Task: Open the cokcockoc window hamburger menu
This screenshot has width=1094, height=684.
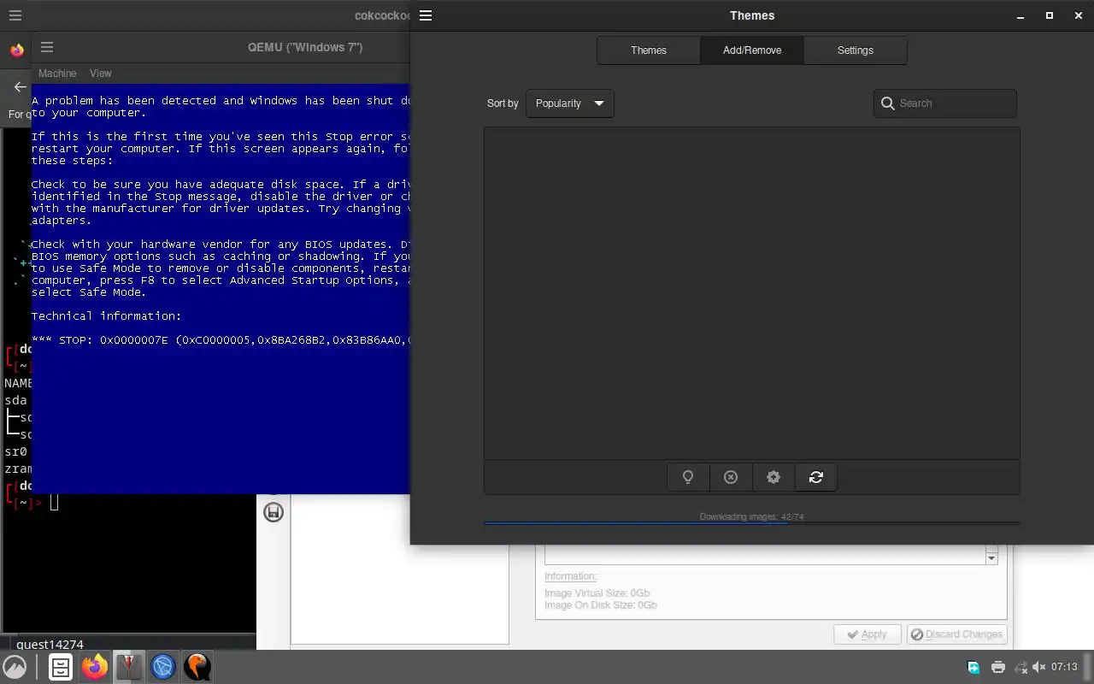Action: (x=15, y=15)
